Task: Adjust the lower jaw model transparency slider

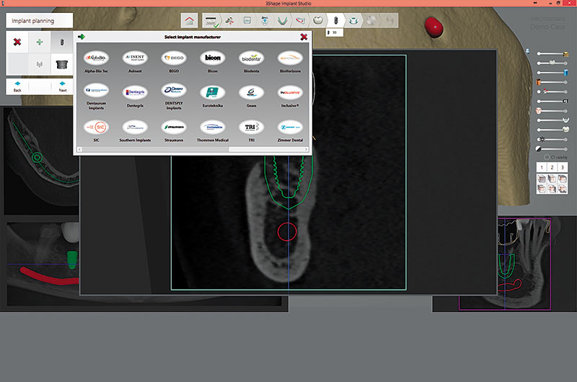Action: pyautogui.click(x=552, y=120)
